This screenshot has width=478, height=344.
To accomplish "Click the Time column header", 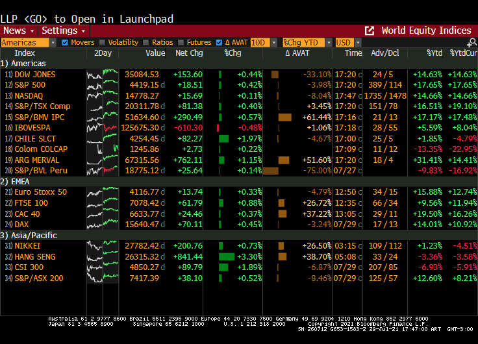I will (x=353, y=53).
